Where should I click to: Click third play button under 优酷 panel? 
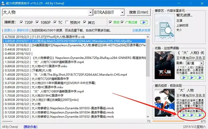[200, 77]
